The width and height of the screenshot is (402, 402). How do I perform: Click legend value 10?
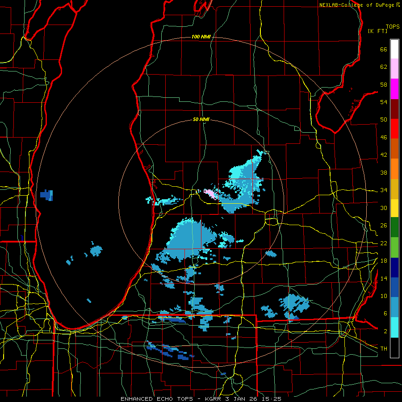tap(384, 296)
